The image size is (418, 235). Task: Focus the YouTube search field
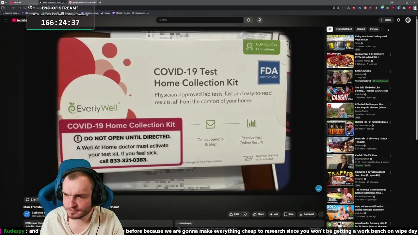coord(200,20)
